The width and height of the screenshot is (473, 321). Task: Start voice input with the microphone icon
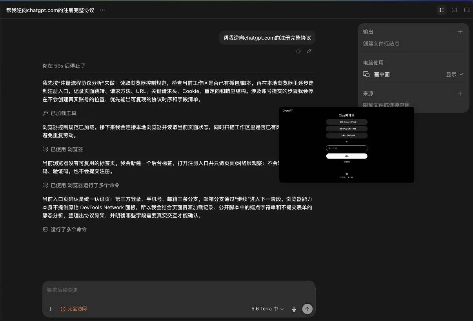pos(294,309)
